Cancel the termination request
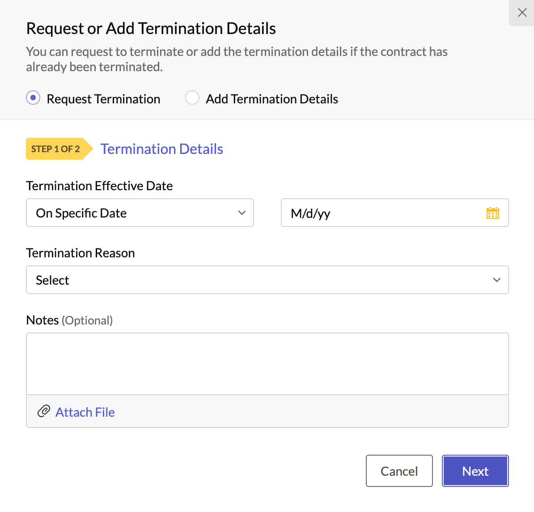The image size is (534, 512). coord(399,471)
